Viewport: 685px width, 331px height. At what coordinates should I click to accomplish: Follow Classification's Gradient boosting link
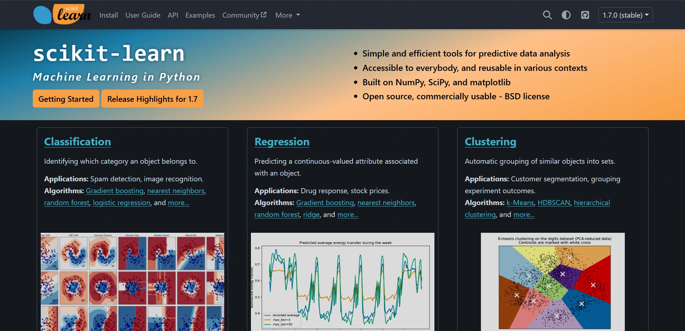115,191
